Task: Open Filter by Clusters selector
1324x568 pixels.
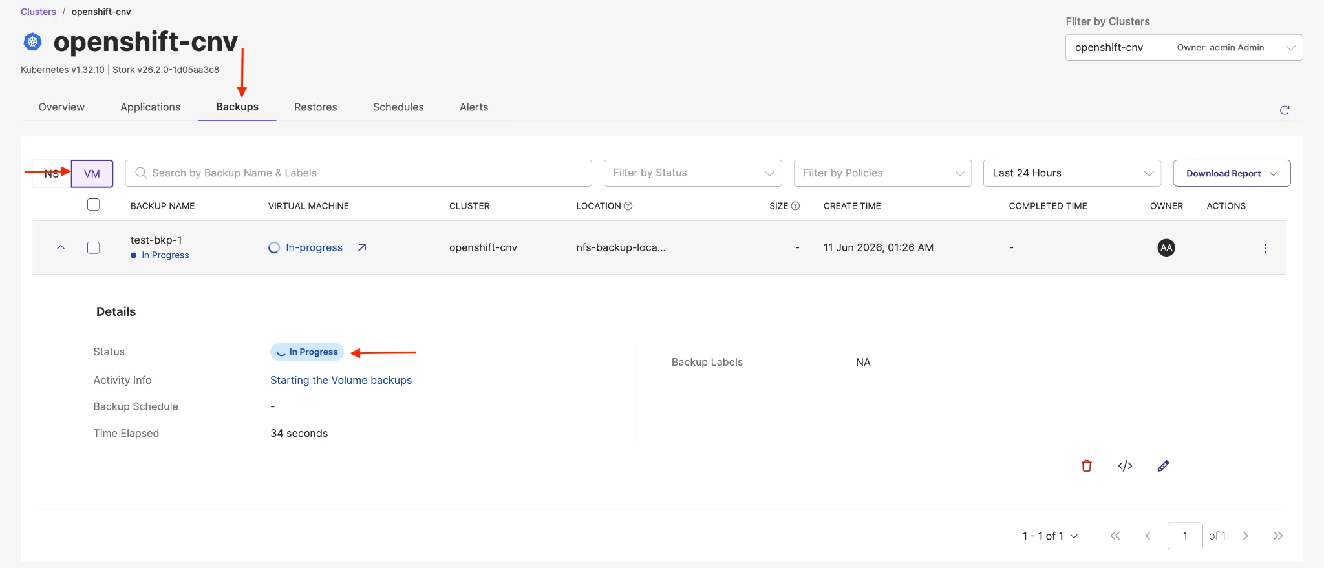Action: [1184, 48]
